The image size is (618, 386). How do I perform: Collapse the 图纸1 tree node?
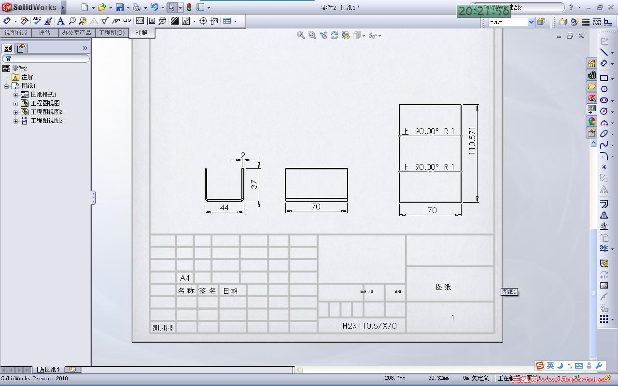click(7, 86)
